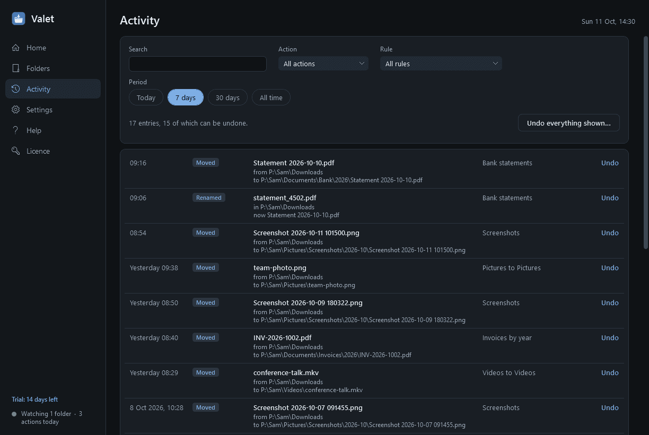Go to the Settings menu item
Image resolution: width=649 pixels, height=435 pixels.
point(53,110)
